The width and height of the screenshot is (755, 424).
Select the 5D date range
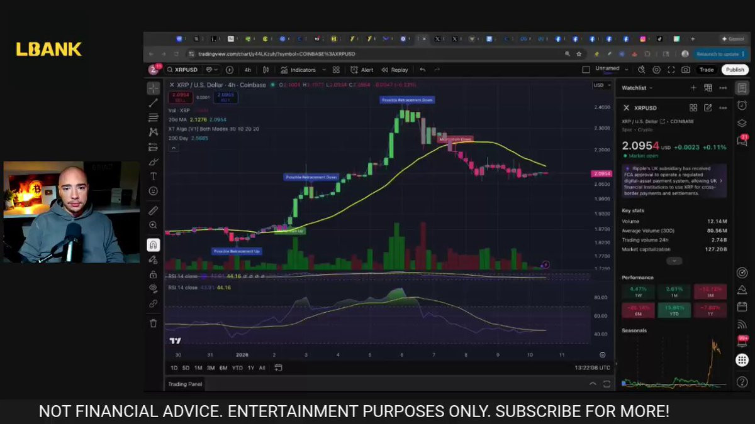186,367
